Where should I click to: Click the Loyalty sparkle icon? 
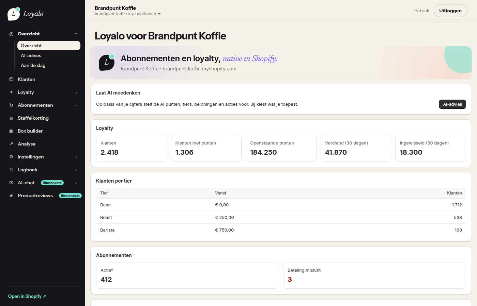(11, 92)
